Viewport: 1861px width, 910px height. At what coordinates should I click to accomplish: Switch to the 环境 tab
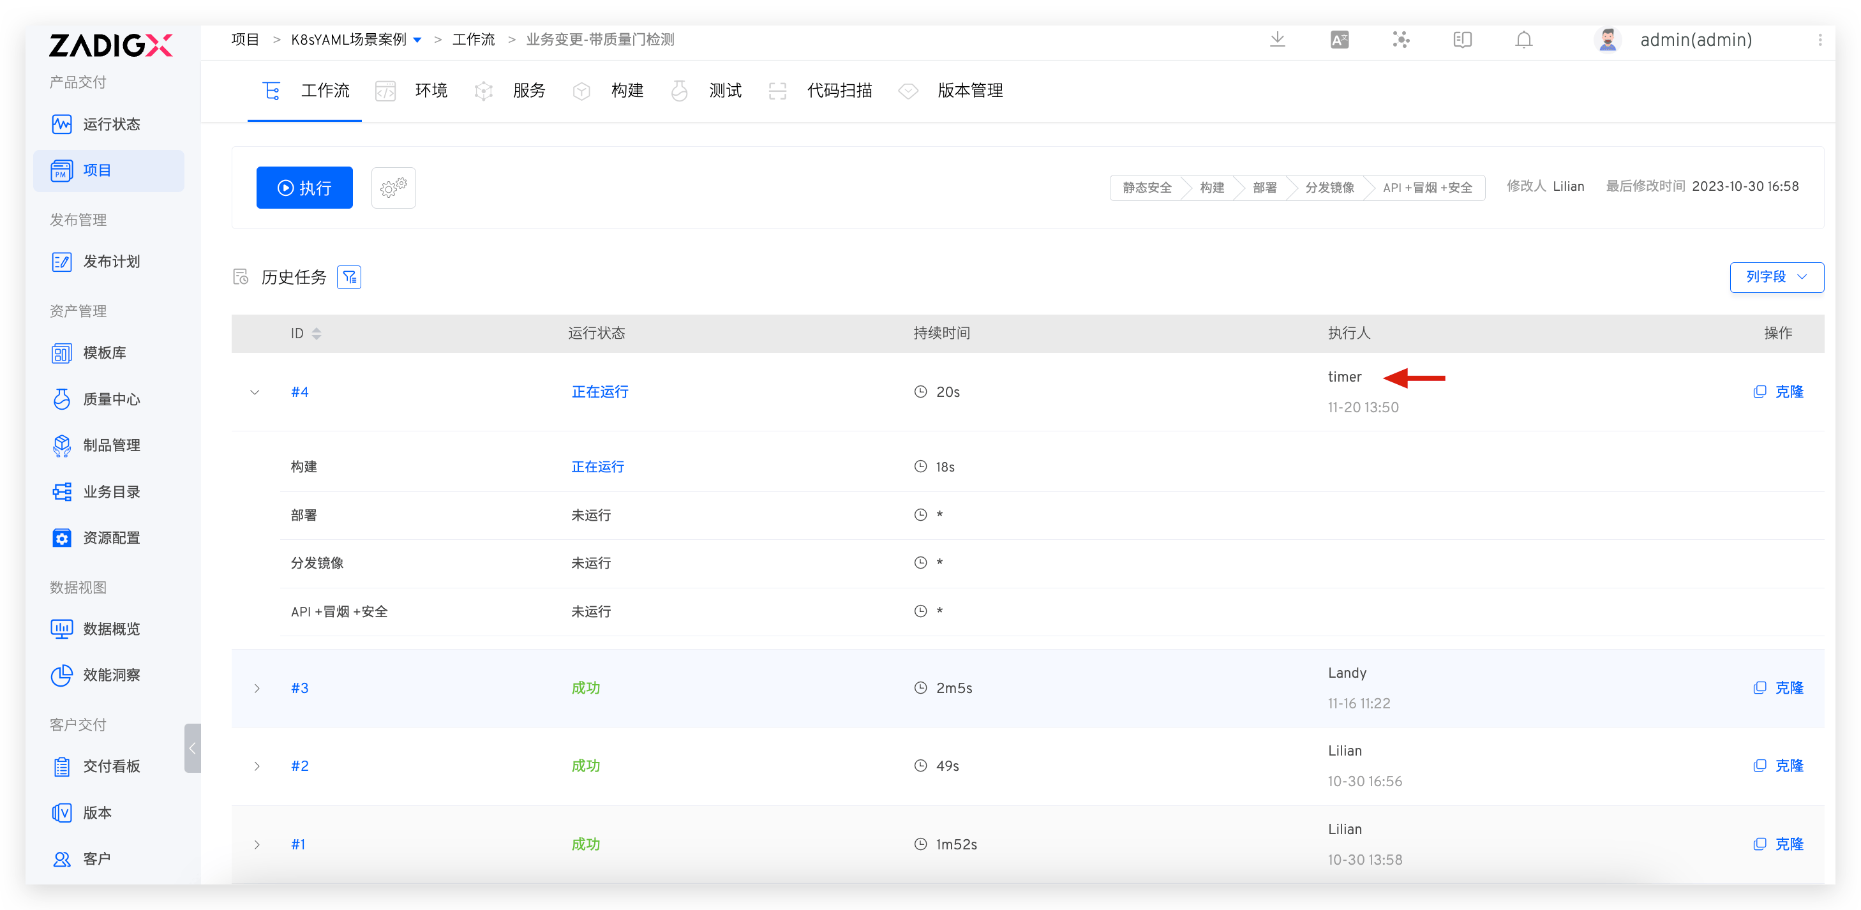click(x=431, y=90)
